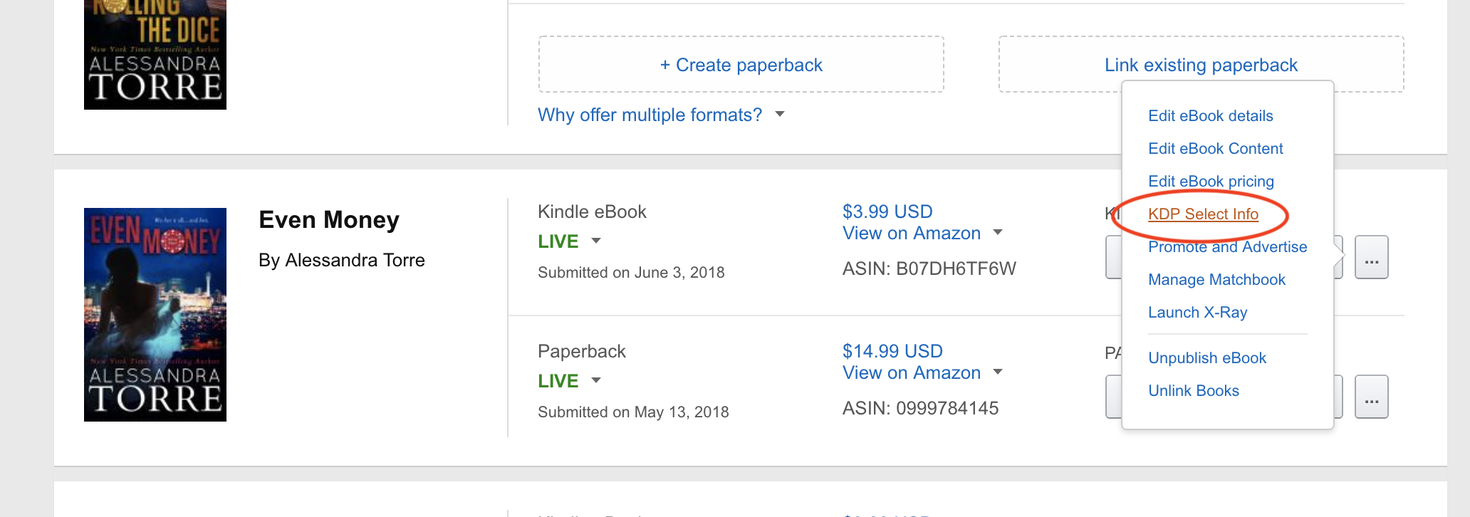
Task: Select Manage Matchbook menu item
Action: point(1216,280)
